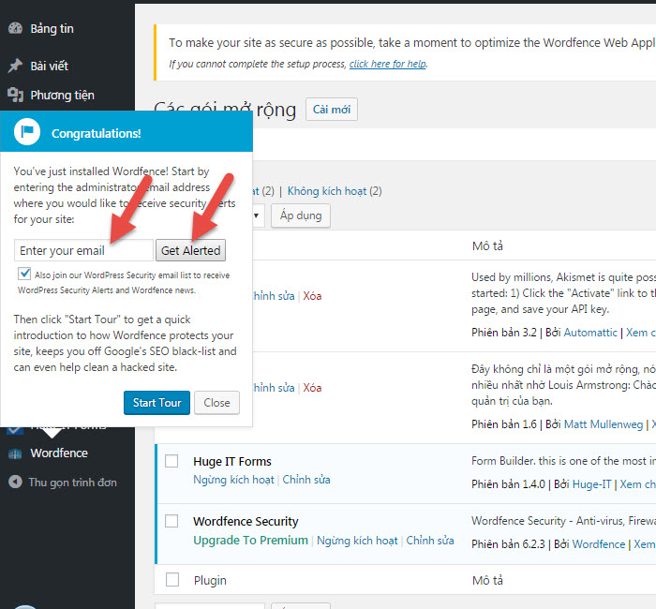The image size is (656, 609).
Task: Open the Bài viết sidebar menu
Action: 49,66
